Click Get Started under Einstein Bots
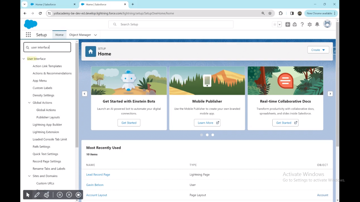360x202 pixels. pyautogui.click(x=129, y=123)
